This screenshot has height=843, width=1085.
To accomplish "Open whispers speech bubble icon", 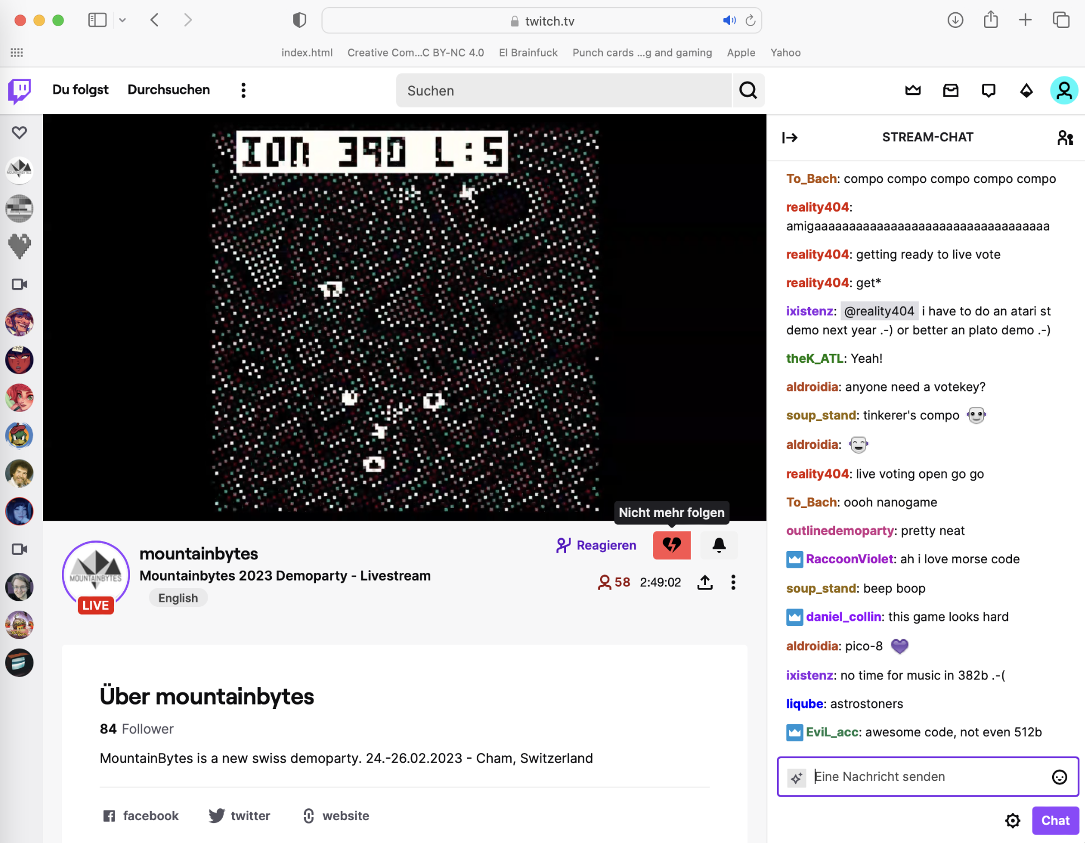I will coord(988,90).
